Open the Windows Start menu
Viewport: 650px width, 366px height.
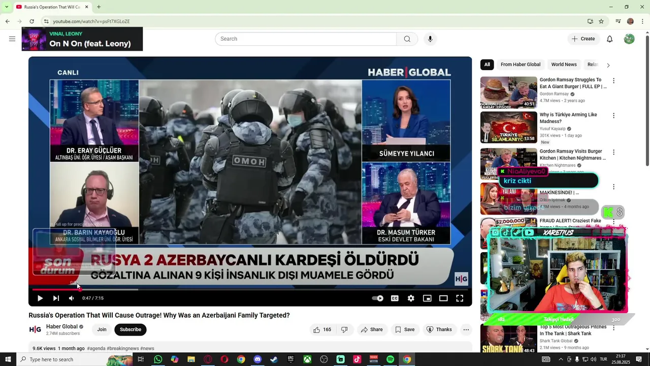pos(8,359)
